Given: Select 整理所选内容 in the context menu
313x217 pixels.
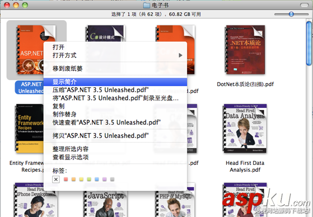Looking at the screenshot, I should tap(115, 149).
